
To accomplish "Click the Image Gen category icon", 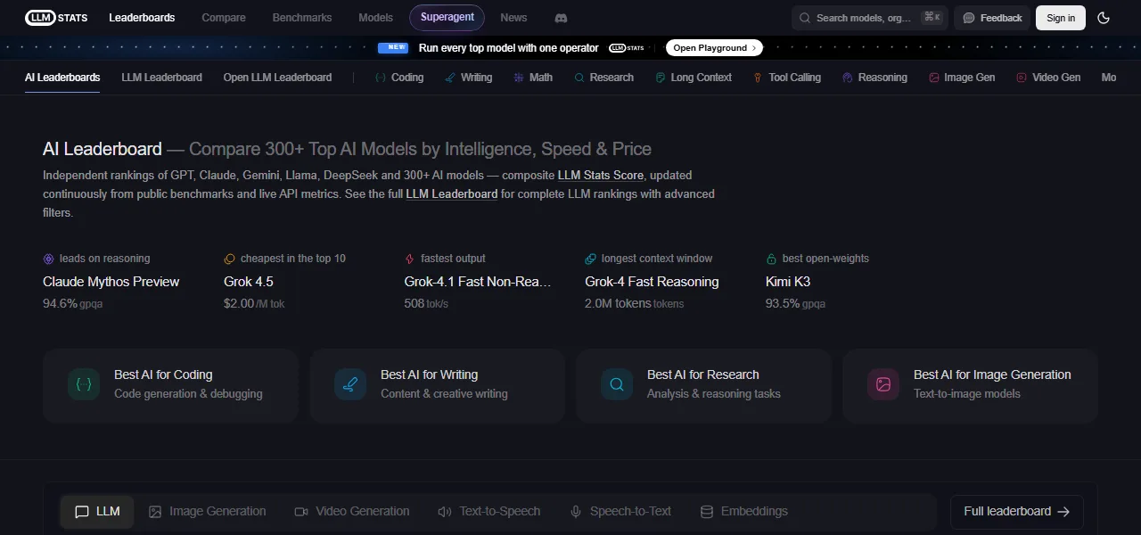I will click(x=934, y=78).
